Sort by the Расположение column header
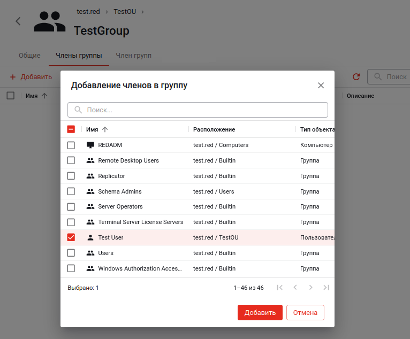This screenshot has height=339, width=410. pyautogui.click(x=214, y=129)
